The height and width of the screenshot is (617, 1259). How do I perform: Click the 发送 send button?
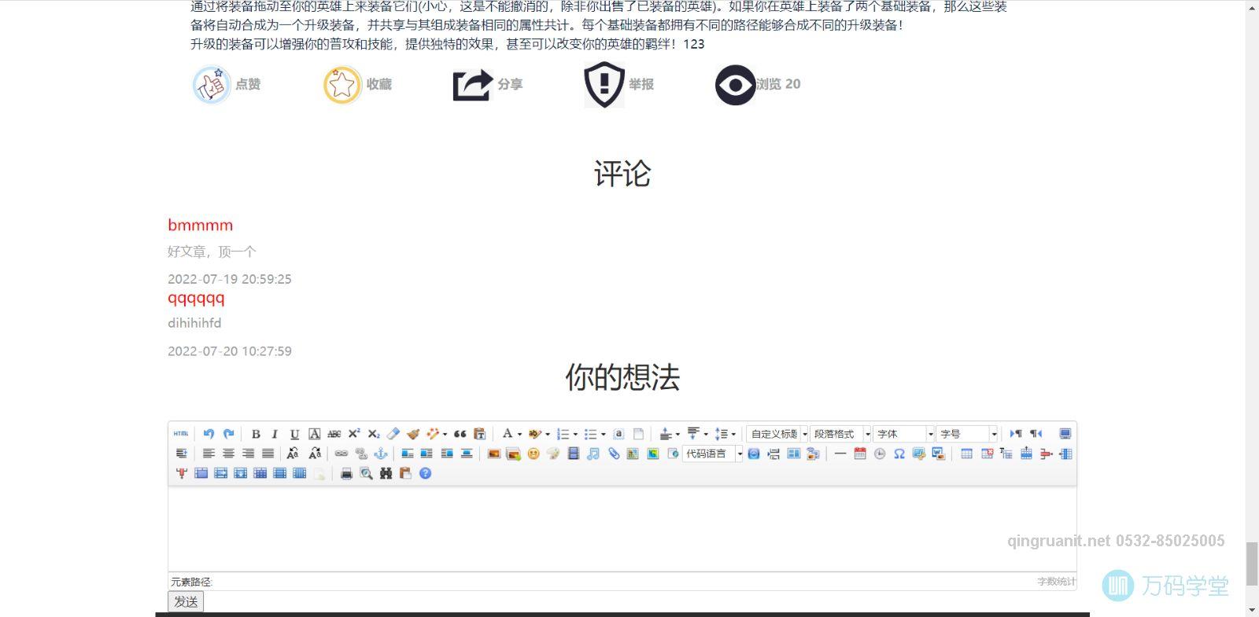coord(186,601)
